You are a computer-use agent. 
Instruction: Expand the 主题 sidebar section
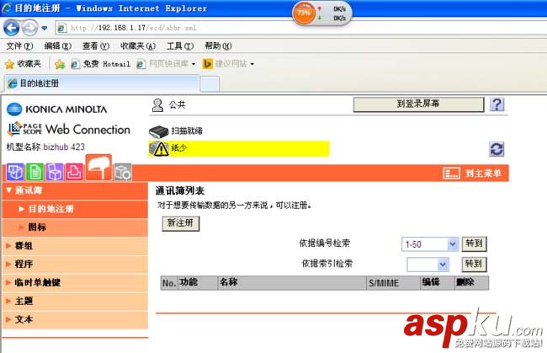[75, 301]
